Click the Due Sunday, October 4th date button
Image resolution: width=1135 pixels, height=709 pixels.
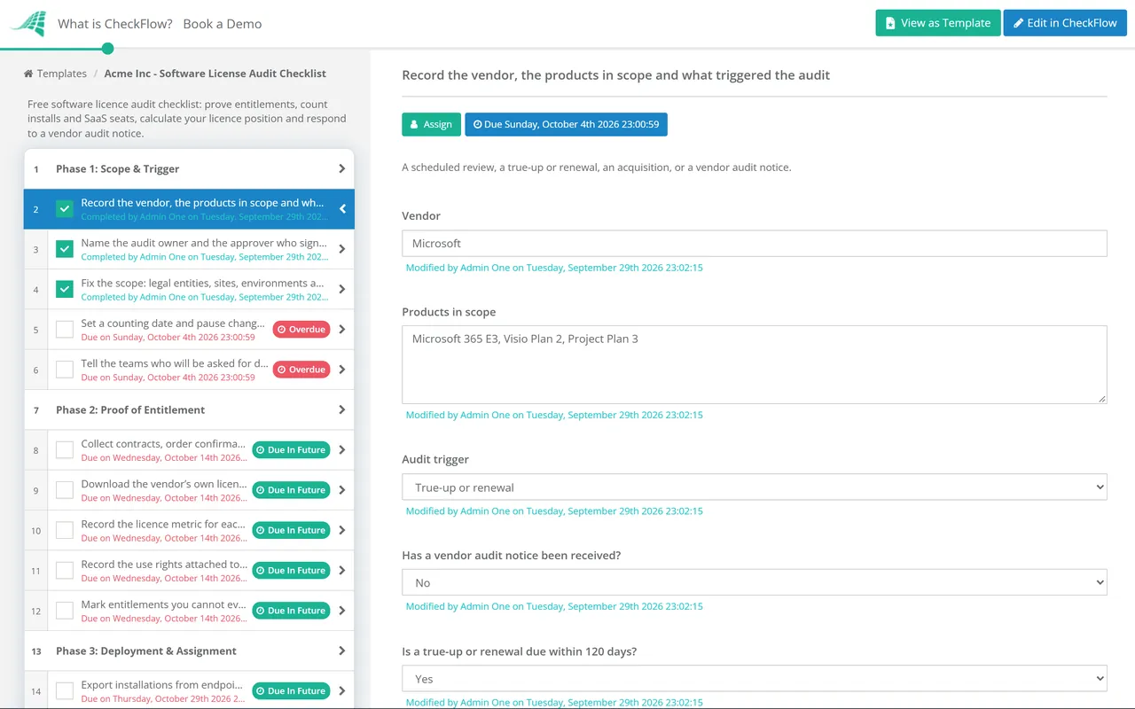tap(566, 124)
